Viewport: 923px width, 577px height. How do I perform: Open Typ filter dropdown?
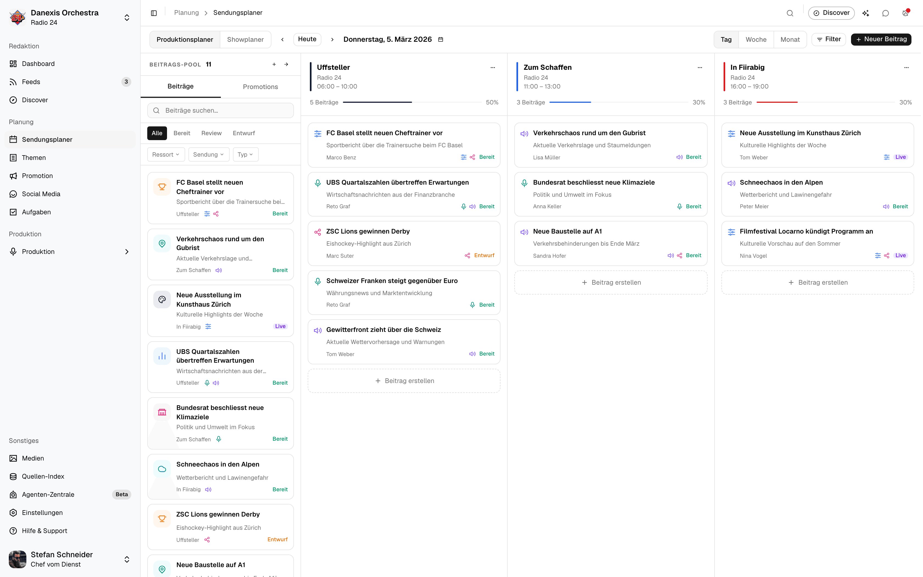pos(245,154)
